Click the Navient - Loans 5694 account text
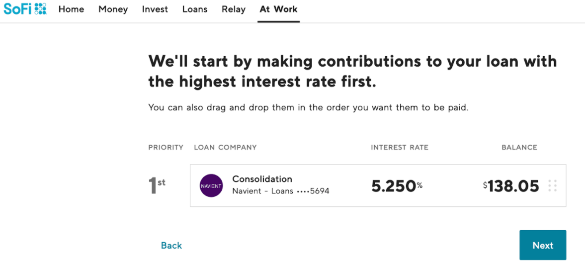The image size is (585, 269). 280,191
